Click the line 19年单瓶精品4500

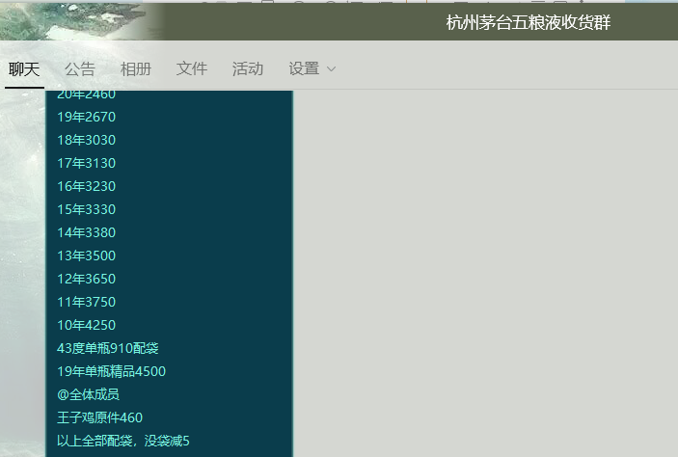[111, 371]
